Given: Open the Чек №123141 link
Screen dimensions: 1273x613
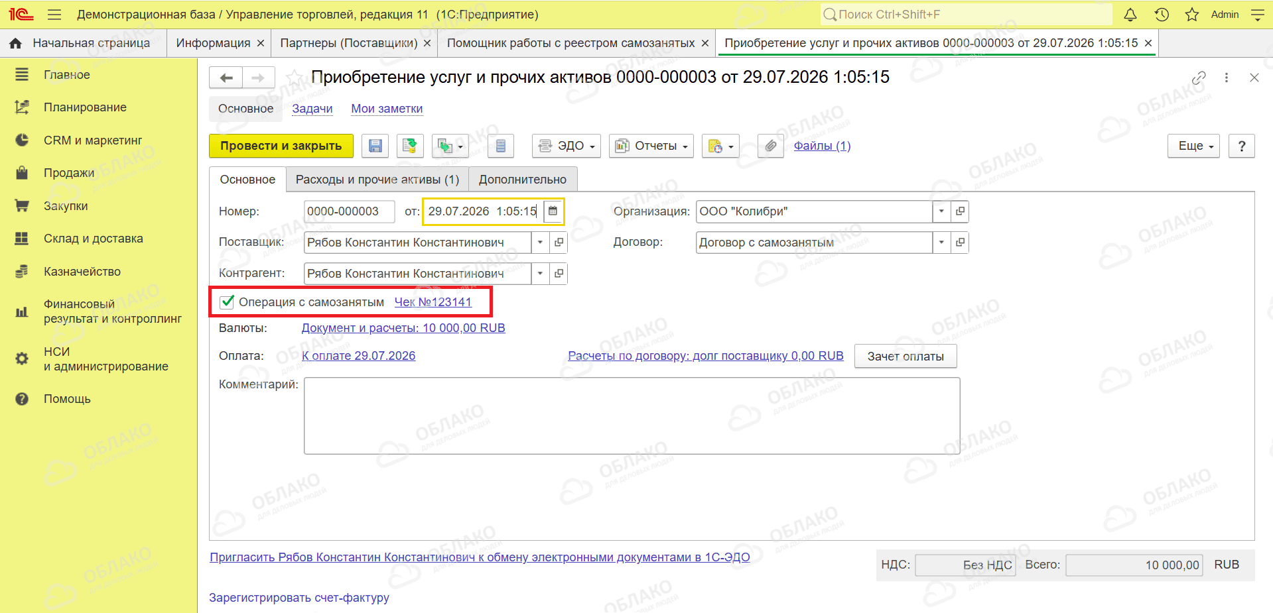Looking at the screenshot, I should tap(433, 302).
